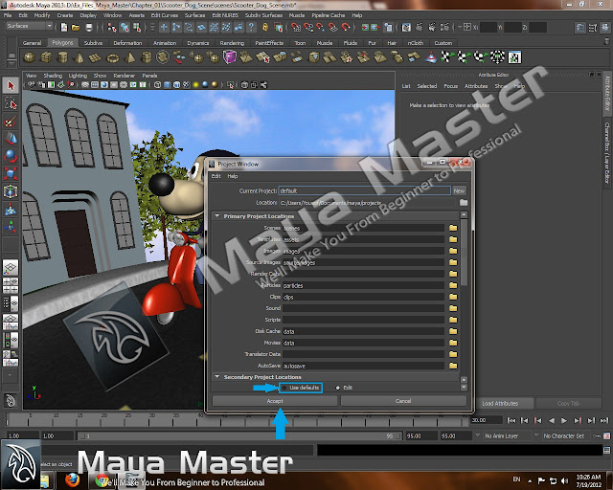Activate the Paint Selection tool
Image resolution: width=613 pixels, height=490 pixels.
click(11, 122)
